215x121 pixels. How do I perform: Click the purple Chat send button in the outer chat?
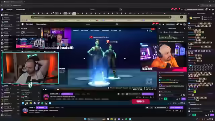tap(212, 115)
